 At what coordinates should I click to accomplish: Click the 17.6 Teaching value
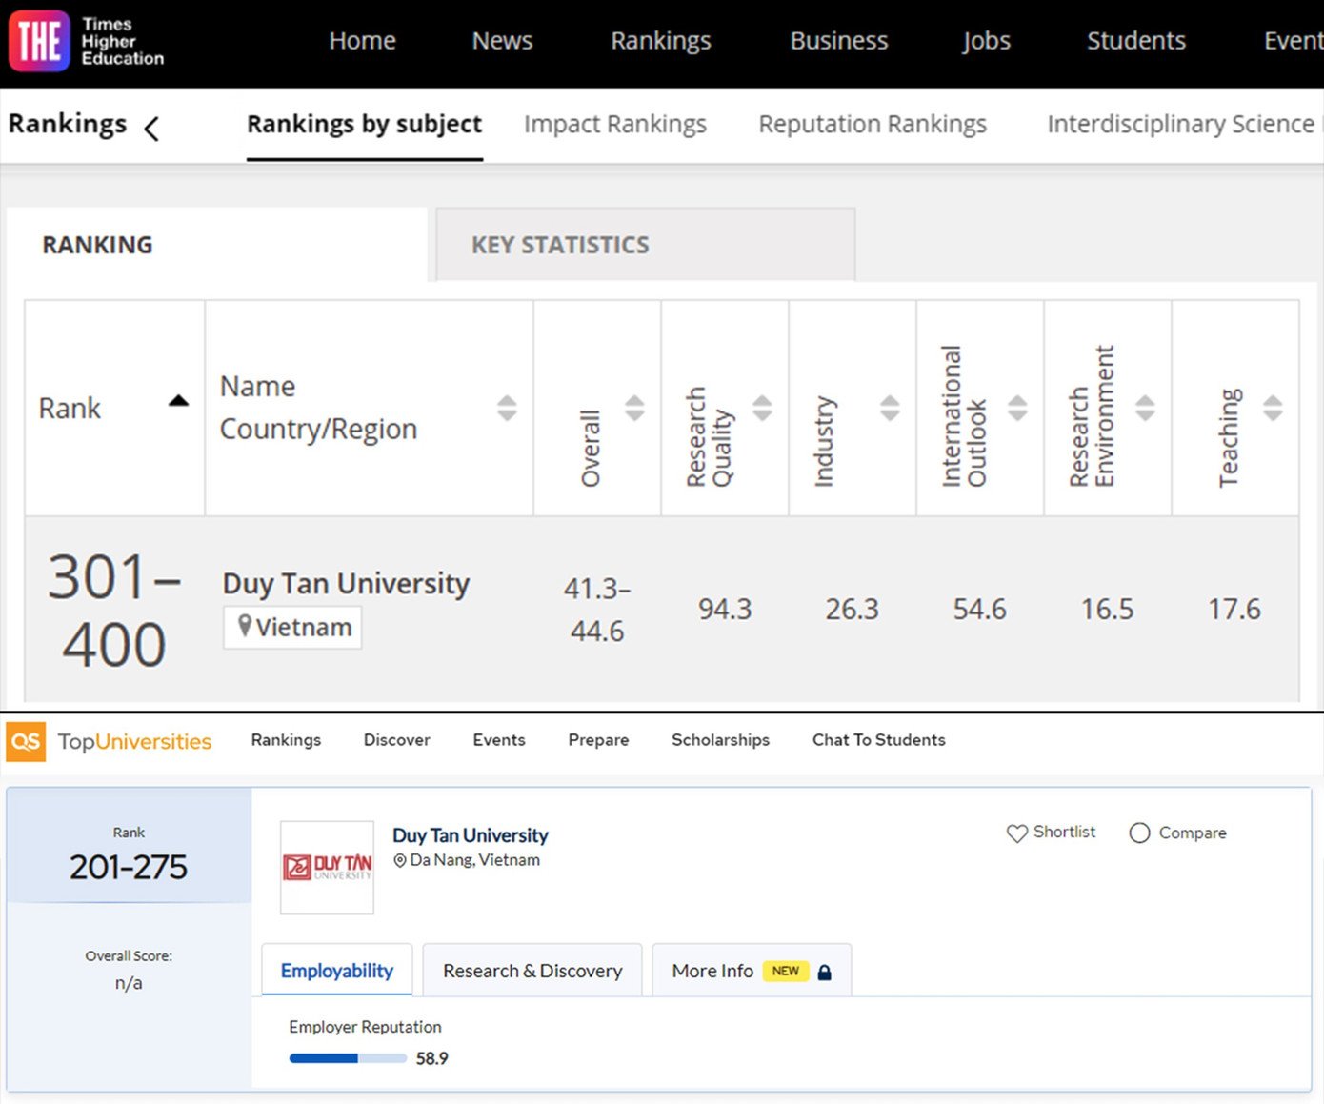pyautogui.click(x=1234, y=610)
